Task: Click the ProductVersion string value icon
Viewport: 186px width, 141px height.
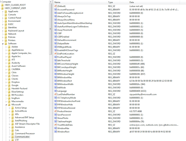Action: click(x=55, y=111)
